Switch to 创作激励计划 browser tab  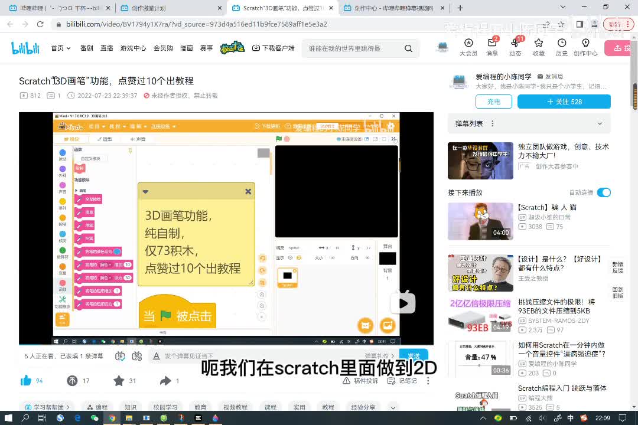[x=171, y=8]
